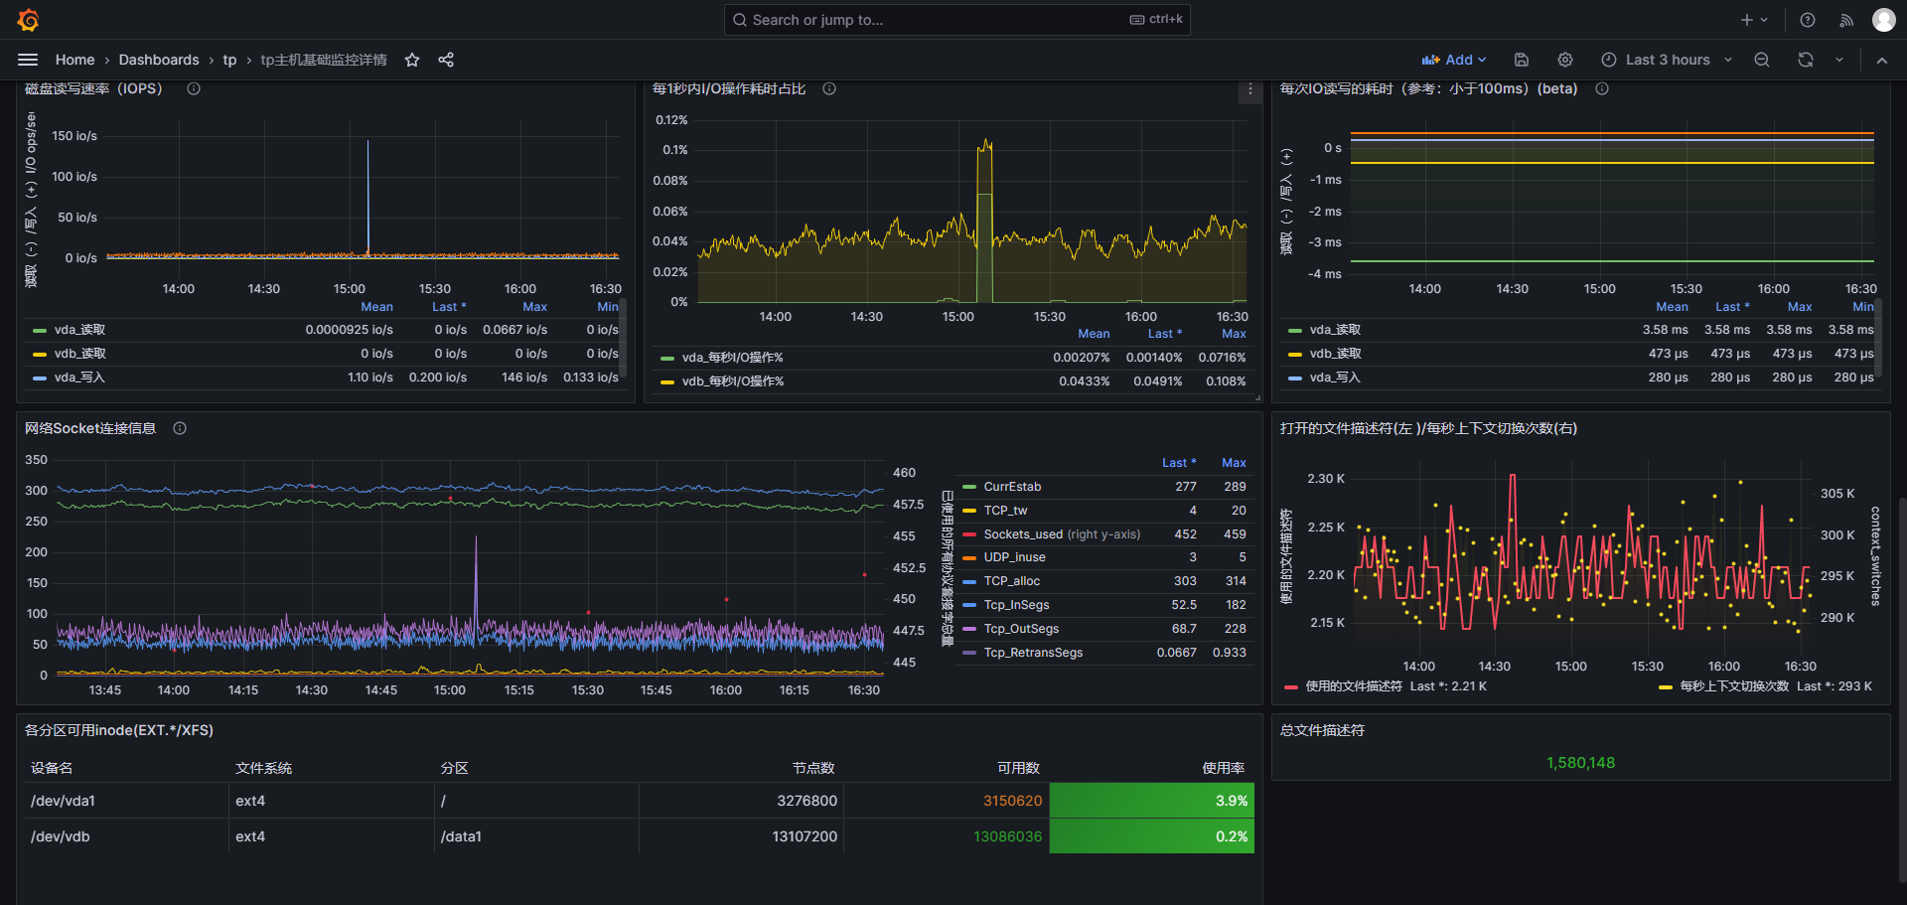Toggle Tcp_RetransSegs series in socket legend
The width and height of the screenshot is (1907, 905).
[1033, 653]
